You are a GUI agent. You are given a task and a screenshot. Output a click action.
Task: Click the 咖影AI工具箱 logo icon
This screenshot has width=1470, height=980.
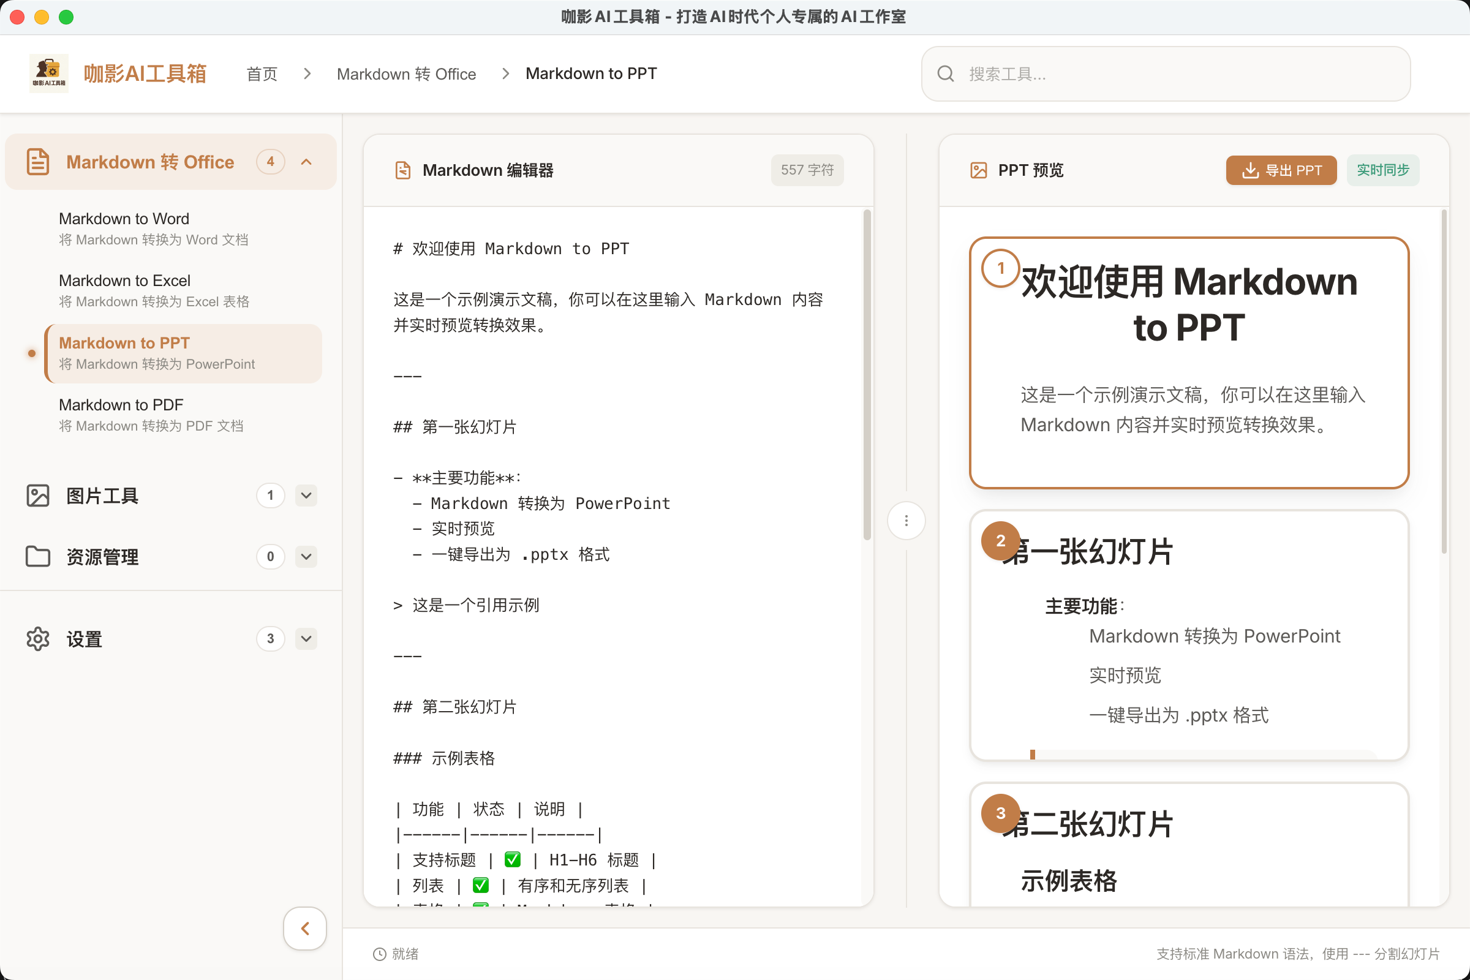tap(50, 73)
